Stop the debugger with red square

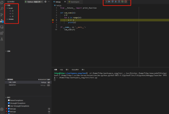click(126, 2)
